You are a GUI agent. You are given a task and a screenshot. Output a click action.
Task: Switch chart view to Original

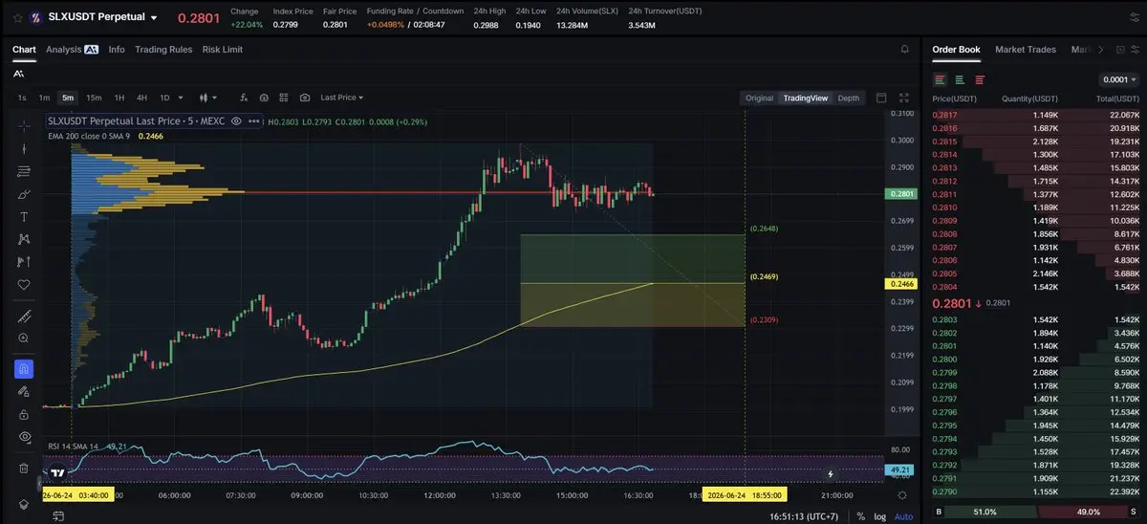point(759,98)
